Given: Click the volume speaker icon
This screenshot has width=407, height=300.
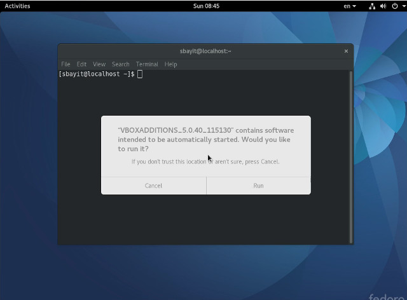Looking at the screenshot, I should click(x=383, y=6).
